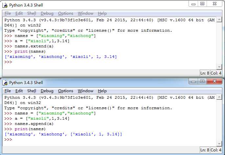Click extend output list in upper shell
Viewport: 225px width, 155px height.
(x=61, y=57)
